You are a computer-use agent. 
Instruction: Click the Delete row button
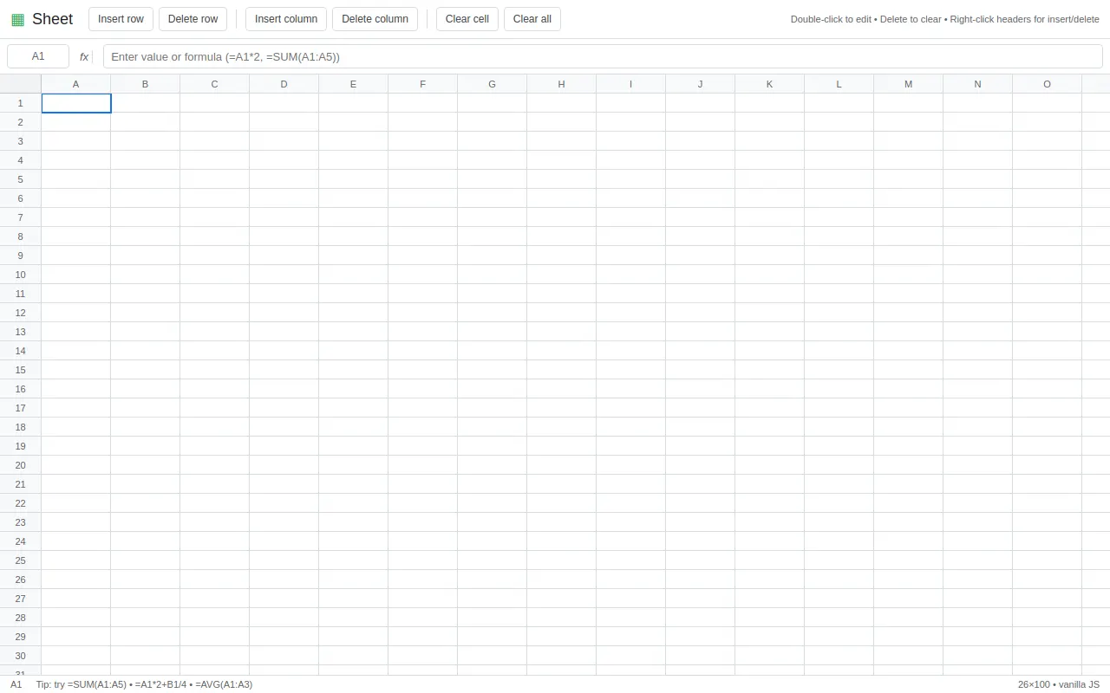pos(193,19)
